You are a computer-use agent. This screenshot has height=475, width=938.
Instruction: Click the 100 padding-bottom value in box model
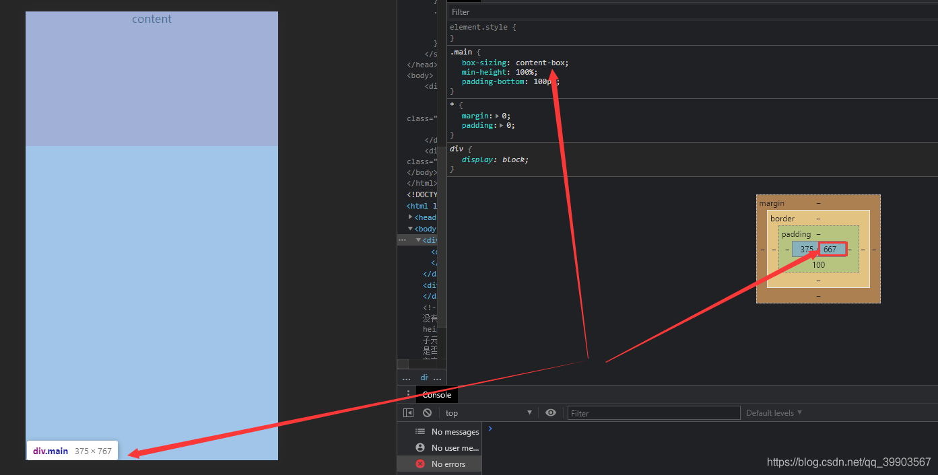point(818,265)
